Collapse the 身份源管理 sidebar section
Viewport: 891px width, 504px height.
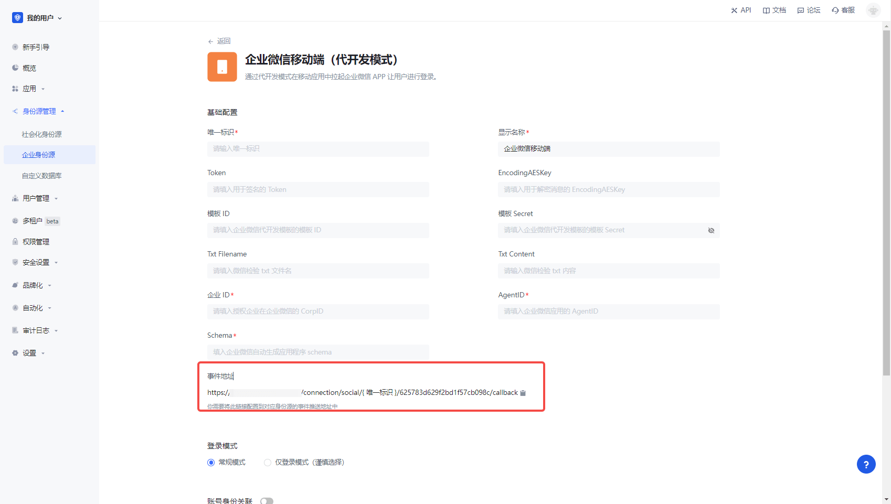pos(39,111)
